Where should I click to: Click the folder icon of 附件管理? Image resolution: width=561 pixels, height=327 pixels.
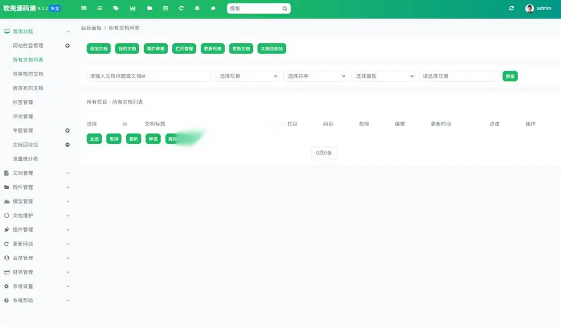(x=6, y=187)
